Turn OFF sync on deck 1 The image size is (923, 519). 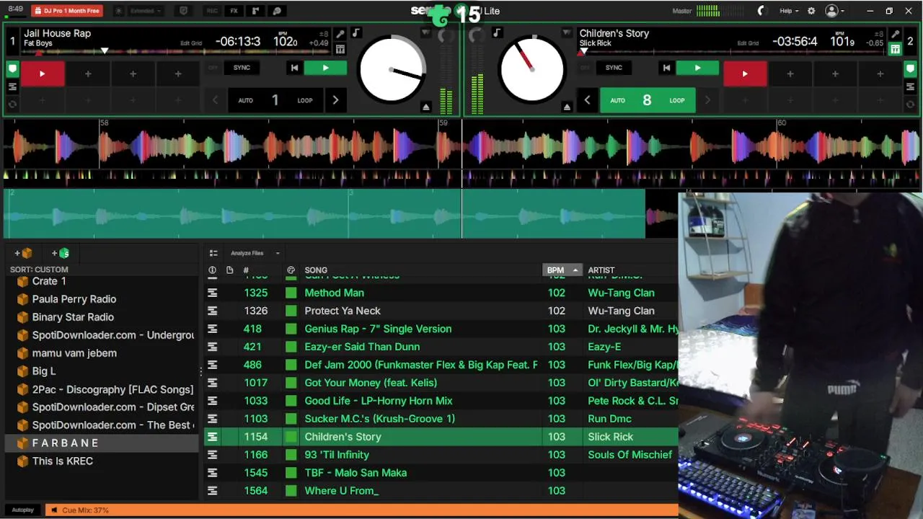point(213,68)
